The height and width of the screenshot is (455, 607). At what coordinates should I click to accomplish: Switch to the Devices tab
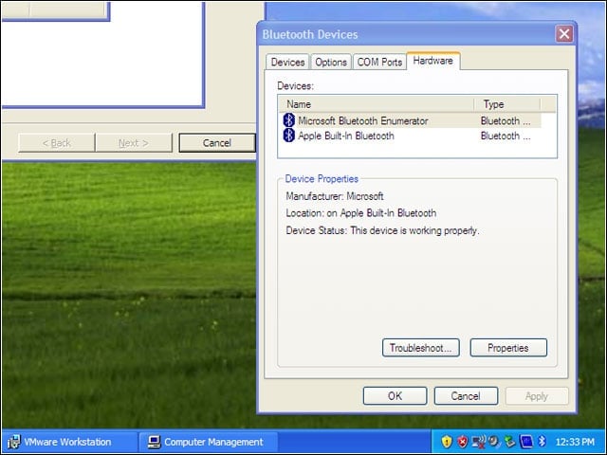(287, 62)
